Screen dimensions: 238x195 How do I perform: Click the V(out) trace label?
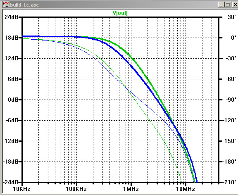click(120, 13)
